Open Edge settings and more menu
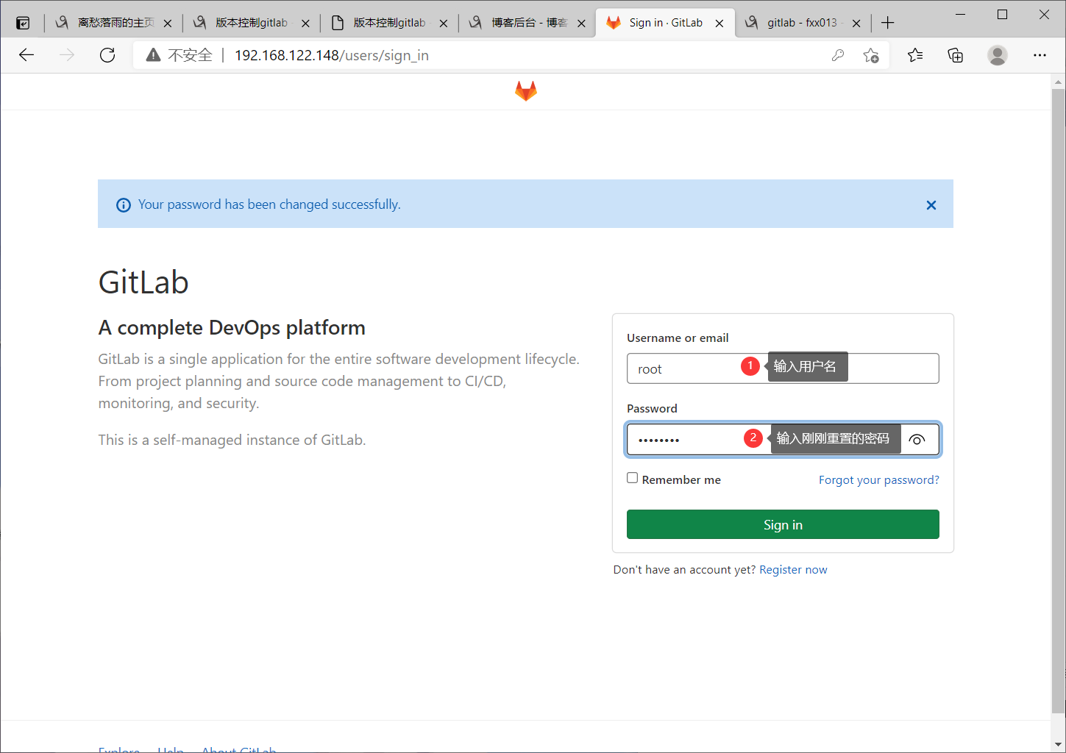1066x753 pixels. pos(1040,55)
